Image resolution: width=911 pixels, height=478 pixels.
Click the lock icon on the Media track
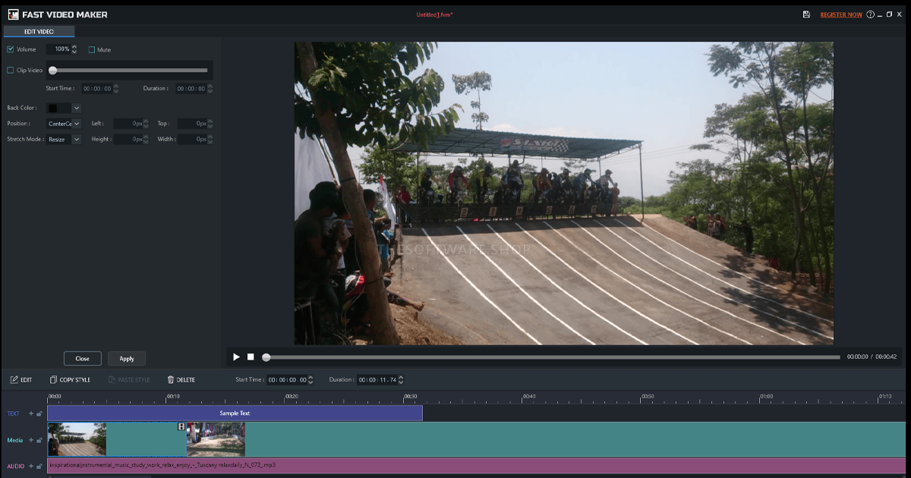tap(39, 439)
